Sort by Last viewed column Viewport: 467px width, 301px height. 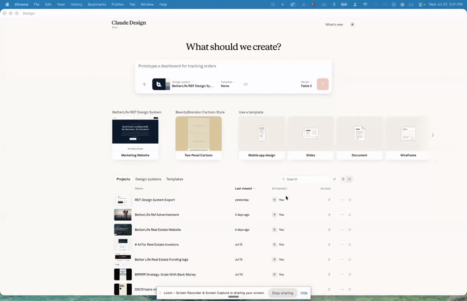click(245, 188)
